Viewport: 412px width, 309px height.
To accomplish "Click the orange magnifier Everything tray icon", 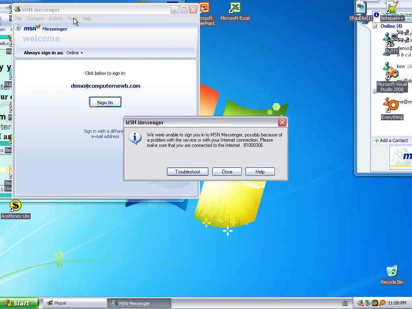I will point(382,303).
